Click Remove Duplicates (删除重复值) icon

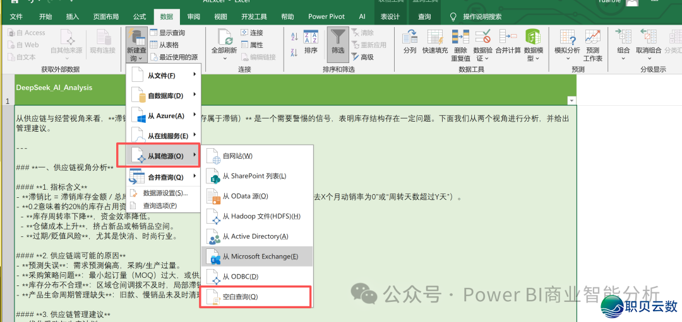click(460, 37)
